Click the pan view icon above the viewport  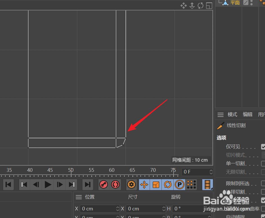[x=183, y=6]
